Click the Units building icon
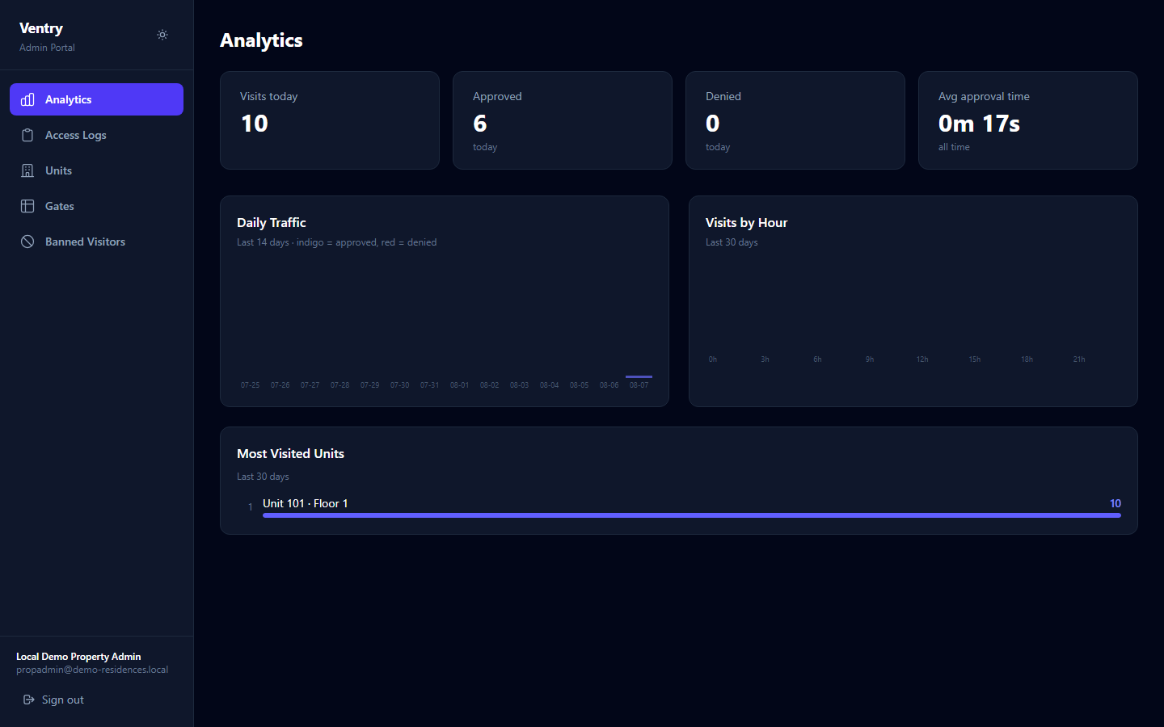This screenshot has height=727, width=1164. tap(27, 170)
